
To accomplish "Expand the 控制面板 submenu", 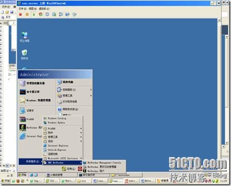I will click(x=74, y=90).
